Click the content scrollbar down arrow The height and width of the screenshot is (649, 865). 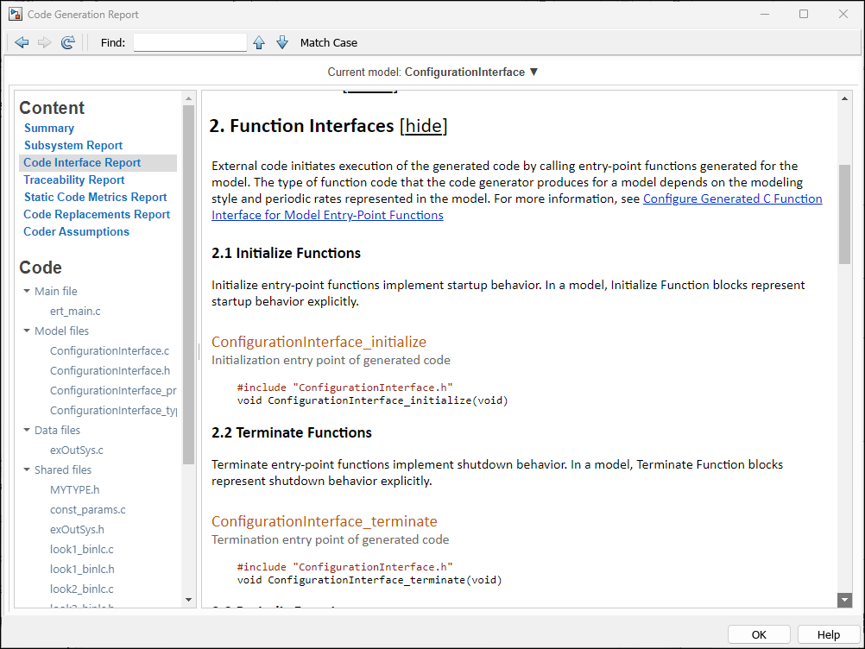tap(188, 598)
